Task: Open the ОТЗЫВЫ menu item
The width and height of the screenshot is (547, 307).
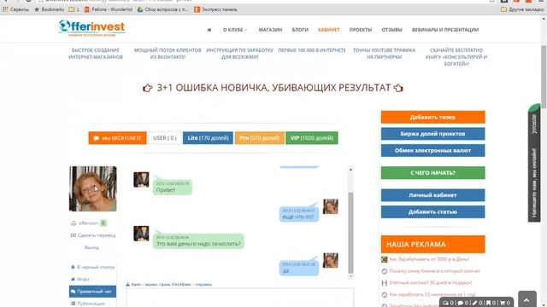Action: pos(391,30)
